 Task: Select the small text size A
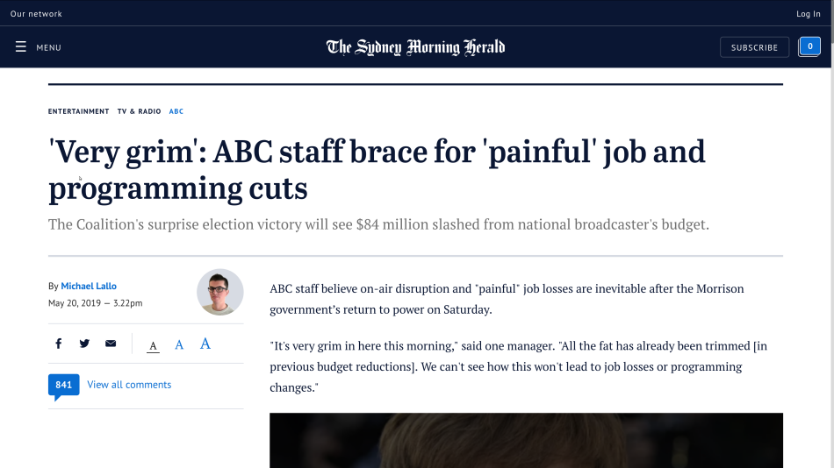[153, 346]
